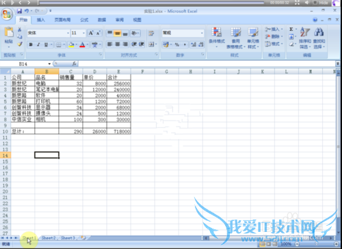Open Cell Styles gallery
Screen dimensions: 342x249
253,38
